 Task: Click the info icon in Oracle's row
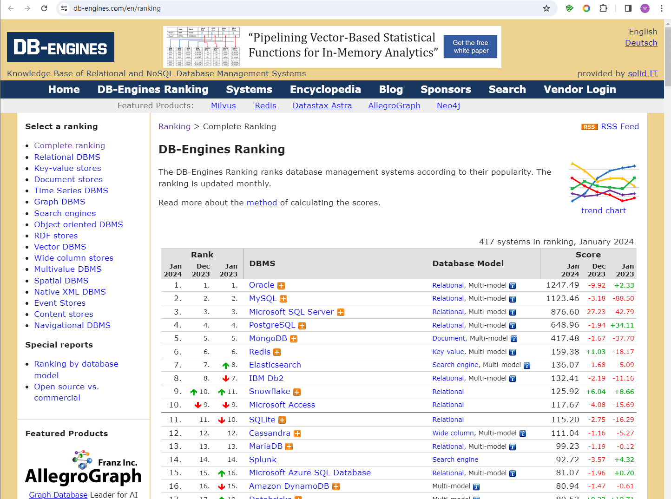click(513, 286)
